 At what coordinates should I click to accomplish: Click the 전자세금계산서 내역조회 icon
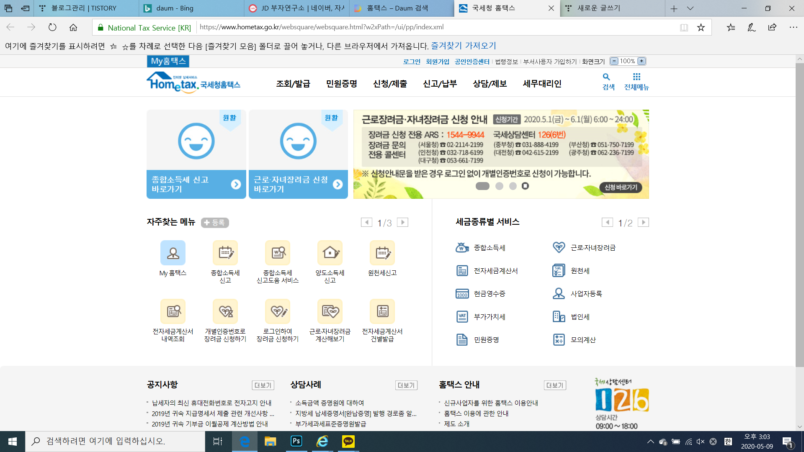(173, 311)
